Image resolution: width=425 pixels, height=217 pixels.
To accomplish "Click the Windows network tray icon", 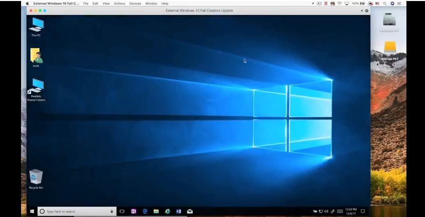I will (321, 211).
